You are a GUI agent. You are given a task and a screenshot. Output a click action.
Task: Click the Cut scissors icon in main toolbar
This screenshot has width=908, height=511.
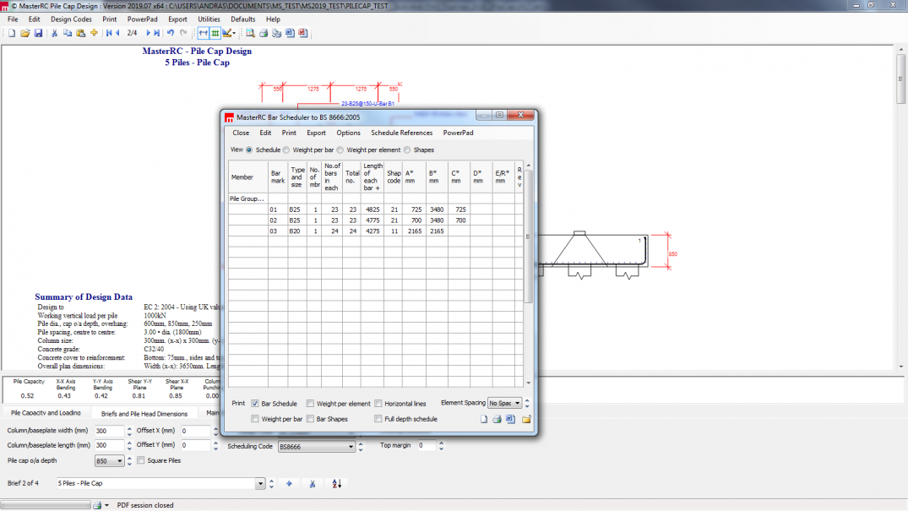(x=54, y=33)
